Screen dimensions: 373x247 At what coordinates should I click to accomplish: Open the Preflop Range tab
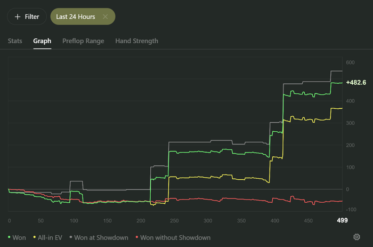83,41
